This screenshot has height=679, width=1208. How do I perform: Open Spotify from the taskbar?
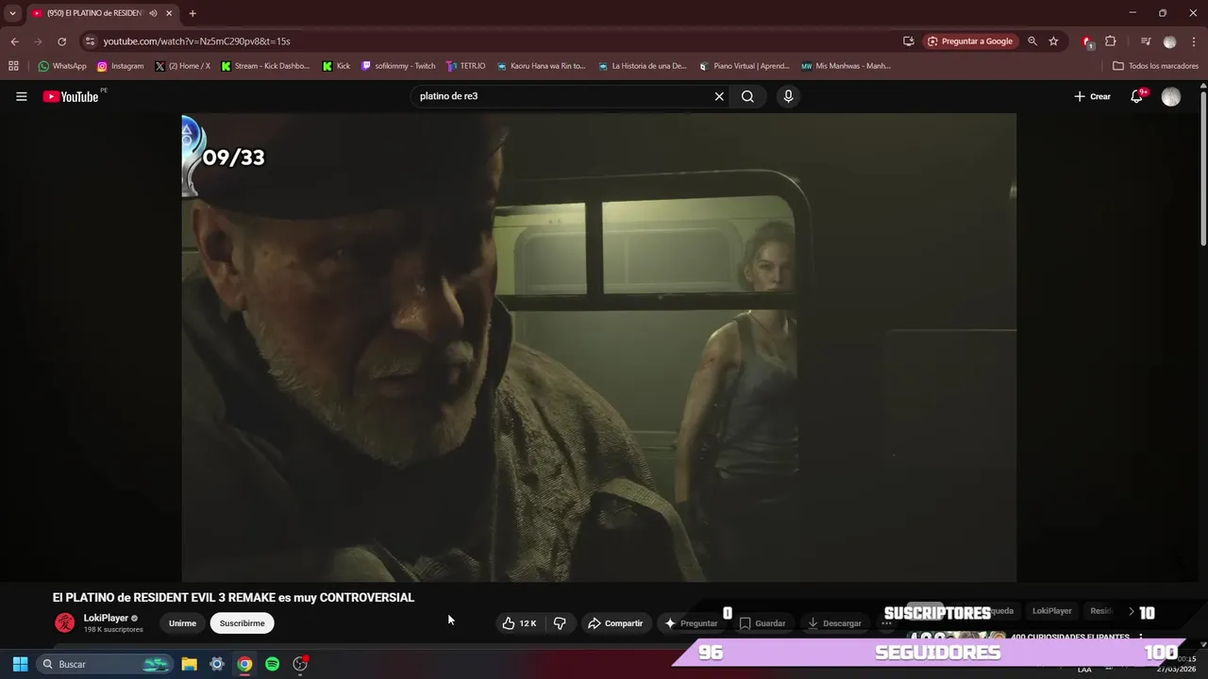click(272, 664)
